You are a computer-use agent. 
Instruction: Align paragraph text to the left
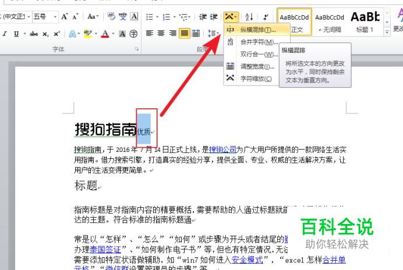click(150, 33)
